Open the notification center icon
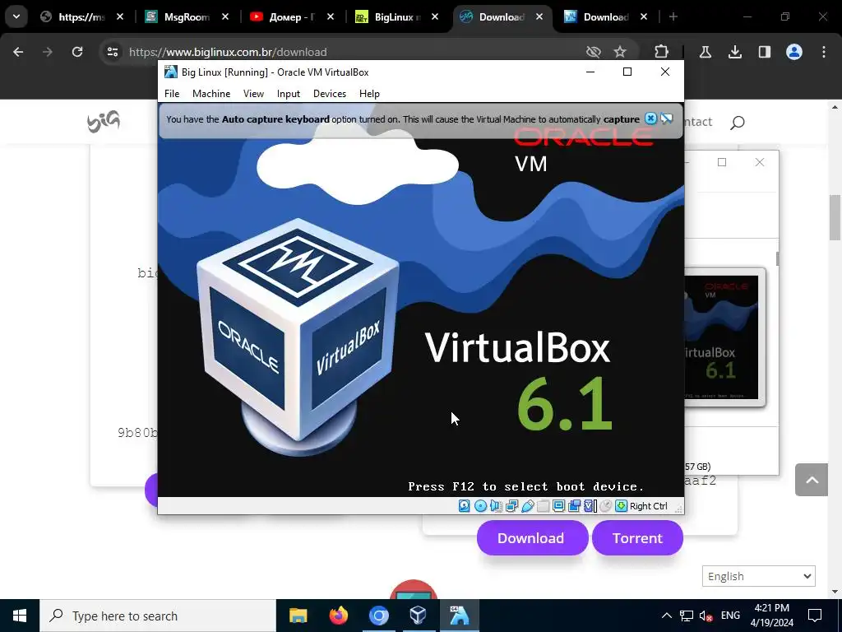This screenshot has height=632, width=842. [x=815, y=616]
